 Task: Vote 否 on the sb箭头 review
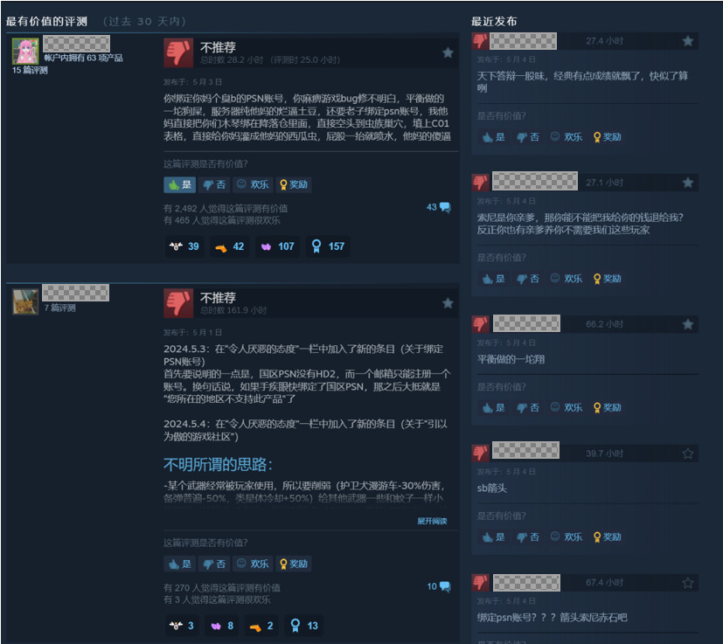coord(528,537)
